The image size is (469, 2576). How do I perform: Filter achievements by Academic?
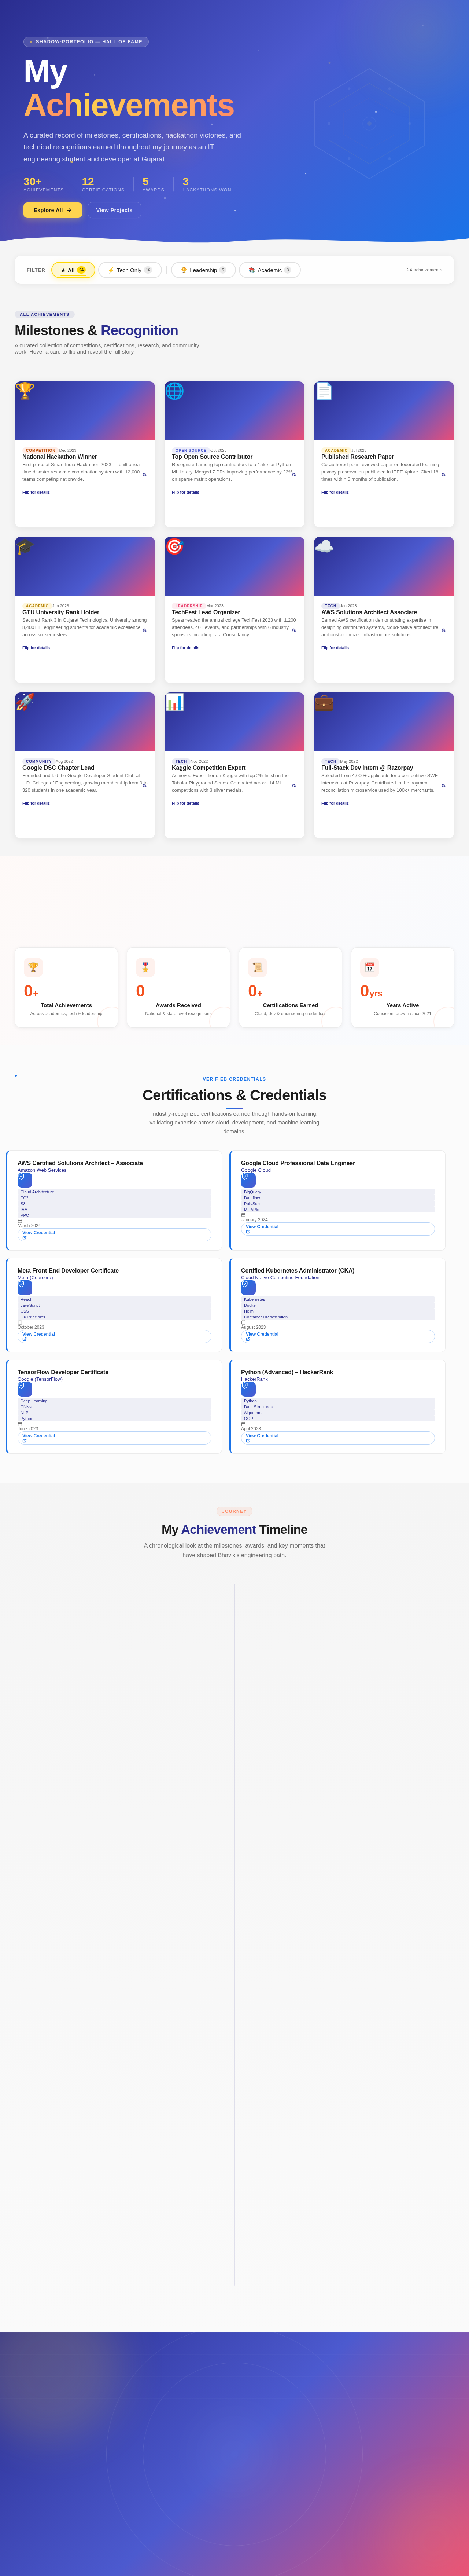pos(270,270)
